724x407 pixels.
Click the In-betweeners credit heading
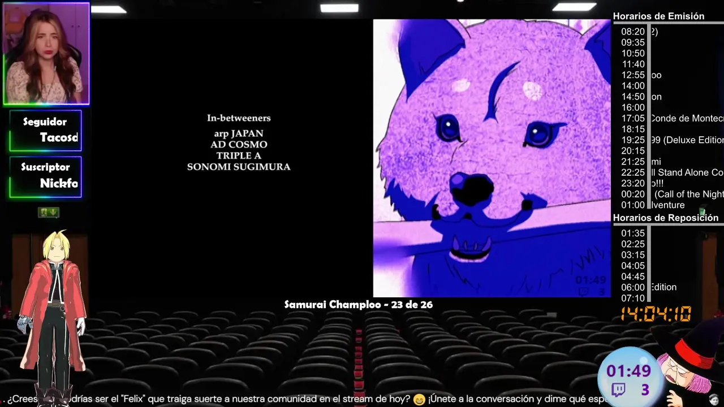239,118
